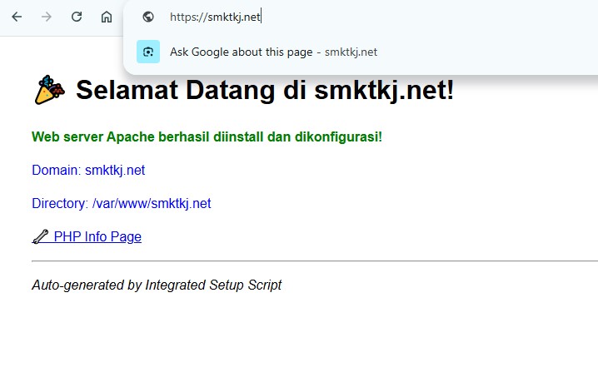
Task: Click the https://smktkj.net URL text field
Action: (215, 17)
